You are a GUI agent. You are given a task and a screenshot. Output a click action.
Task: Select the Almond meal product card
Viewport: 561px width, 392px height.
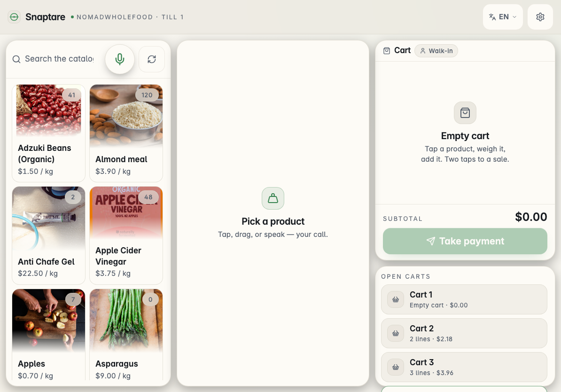point(126,133)
